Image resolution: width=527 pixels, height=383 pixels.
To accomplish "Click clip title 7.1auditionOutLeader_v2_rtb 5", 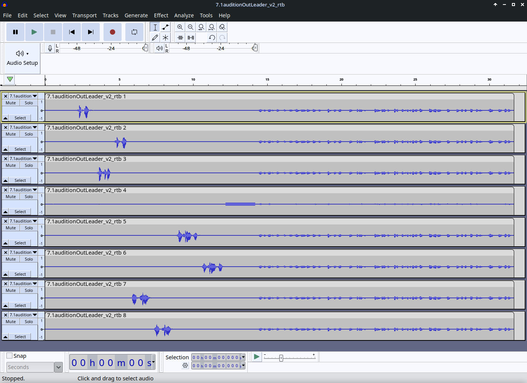I will [87, 221].
